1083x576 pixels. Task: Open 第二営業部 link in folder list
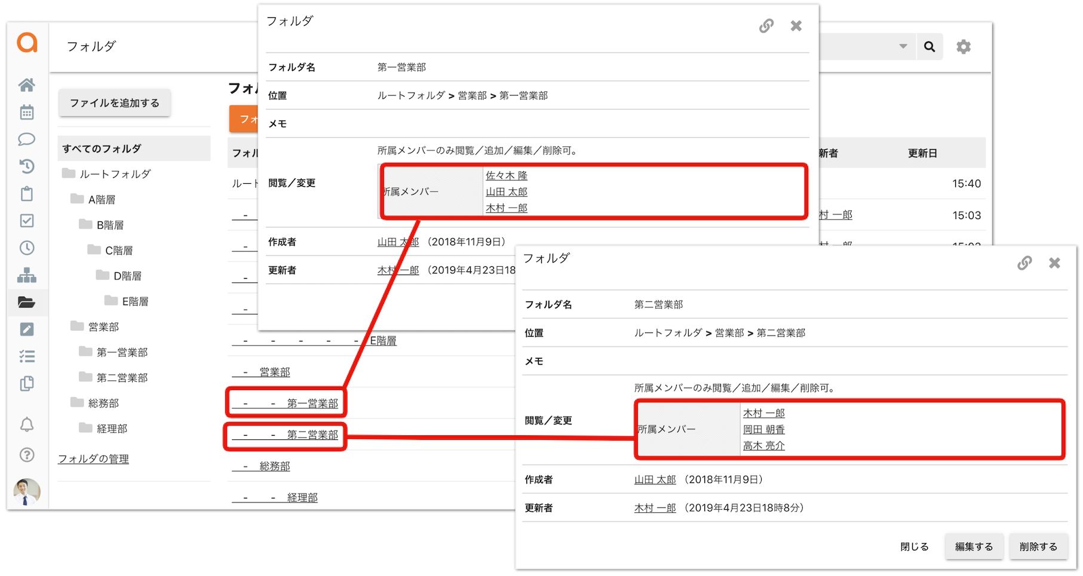(x=312, y=435)
